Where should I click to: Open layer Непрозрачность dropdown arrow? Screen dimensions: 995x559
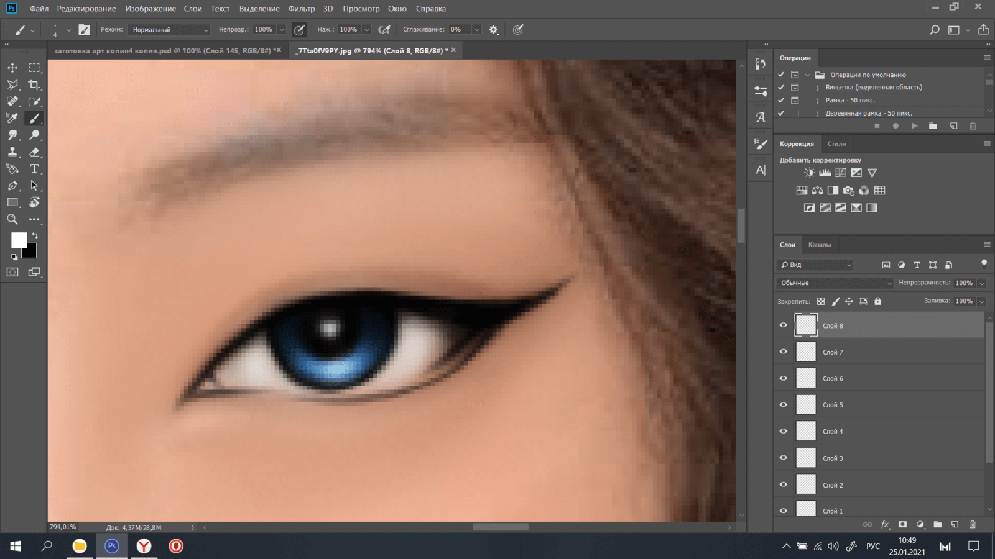[982, 283]
